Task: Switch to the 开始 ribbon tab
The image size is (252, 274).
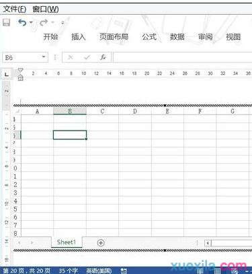Action: pyautogui.click(x=50, y=36)
